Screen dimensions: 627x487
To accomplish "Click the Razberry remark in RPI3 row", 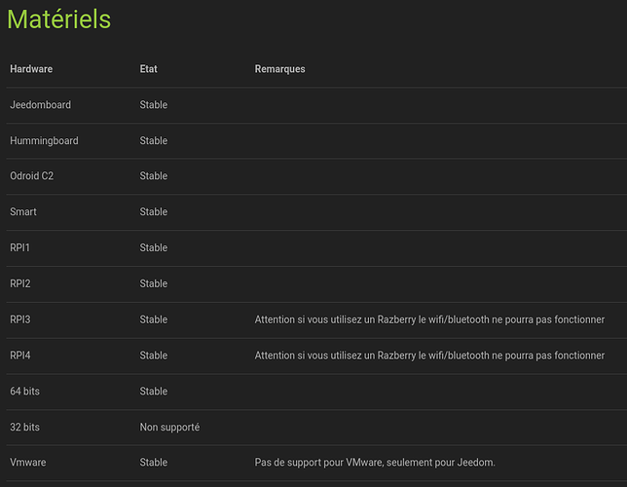I will [429, 319].
